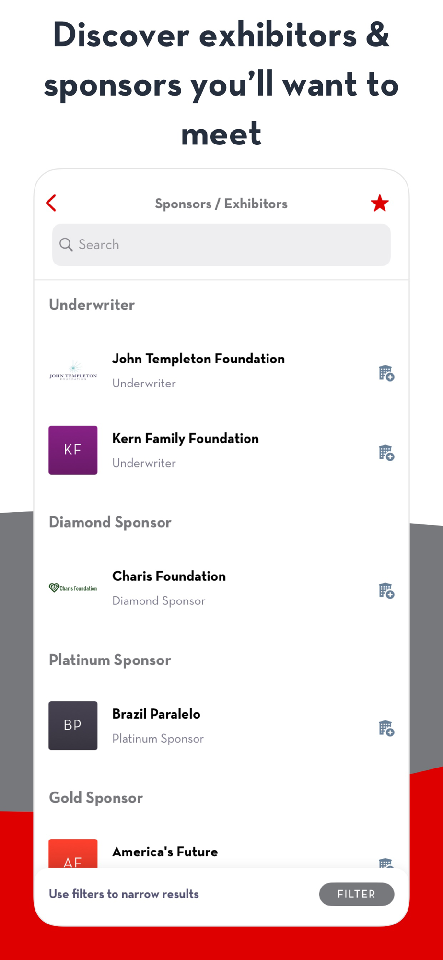
Task: Open Kern Family Foundation entry
Action: click(x=221, y=450)
